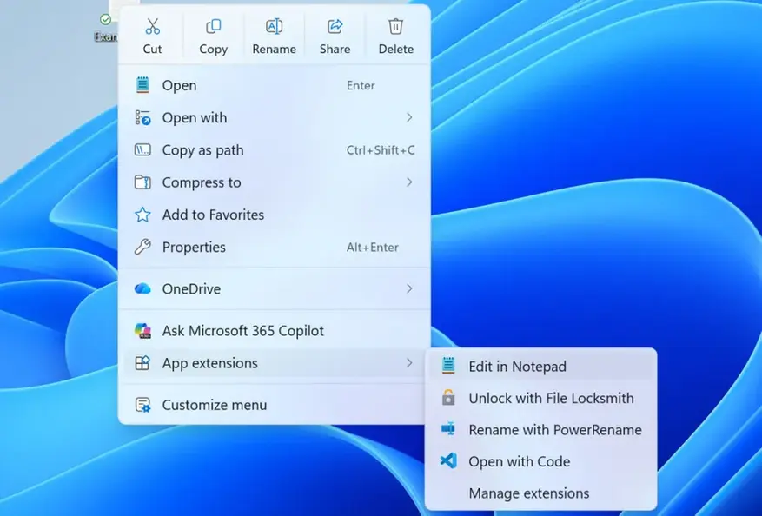Screen dimensions: 762x516
Task: Click the star icon for Add to Favorites
Action: point(142,215)
